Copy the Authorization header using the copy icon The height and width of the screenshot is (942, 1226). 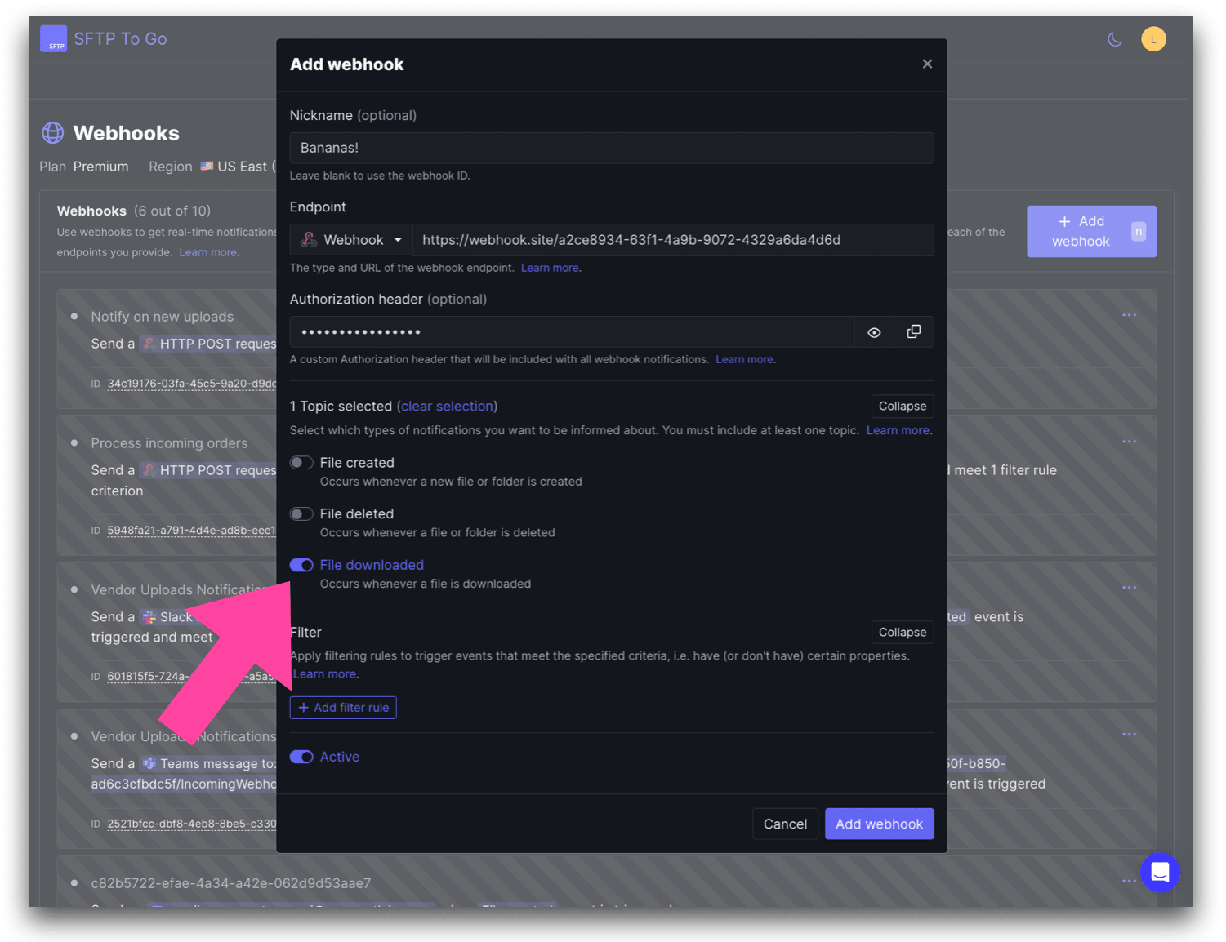pos(913,332)
